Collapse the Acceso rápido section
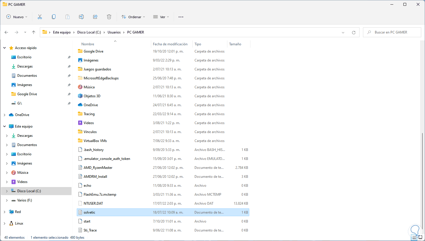Image resolution: width=425 pixels, height=241 pixels. (5, 48)
